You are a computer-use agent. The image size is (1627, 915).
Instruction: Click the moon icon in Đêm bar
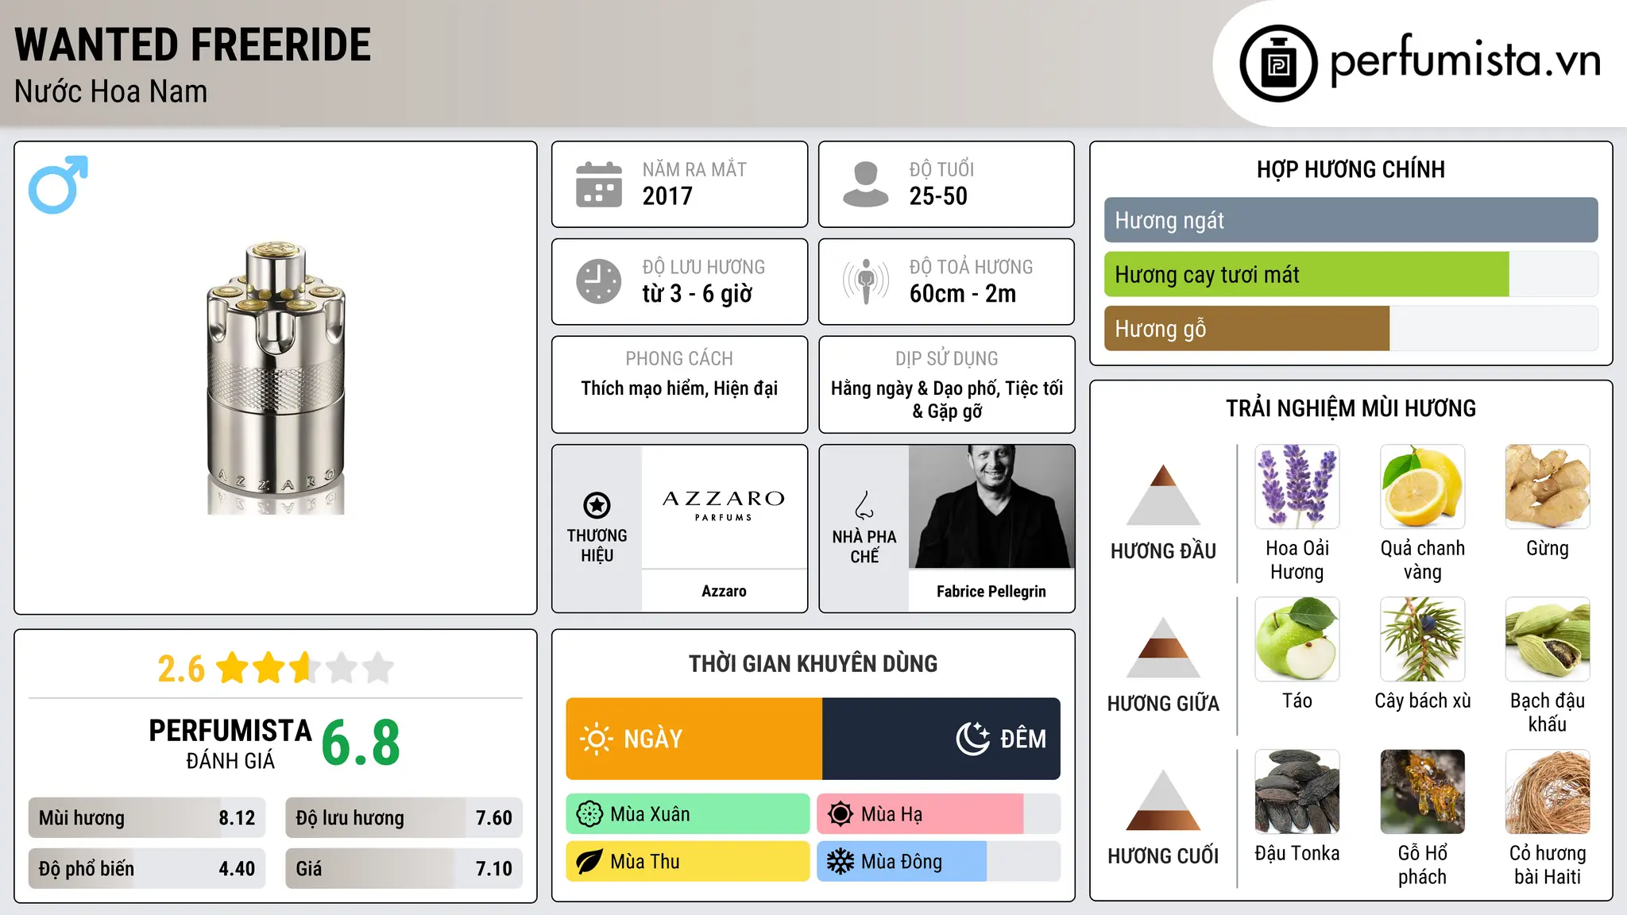(x=973, y=739)
